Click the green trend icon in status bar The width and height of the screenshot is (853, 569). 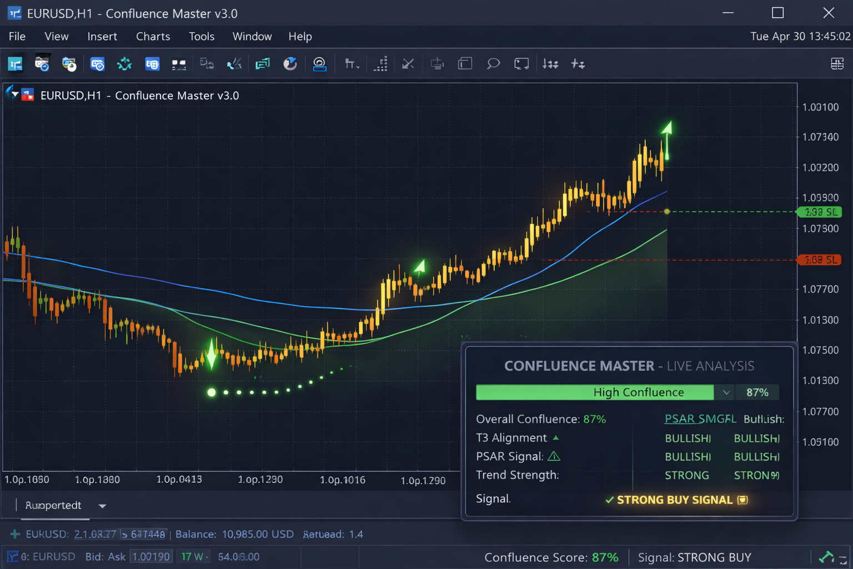[x=826, y=557]
